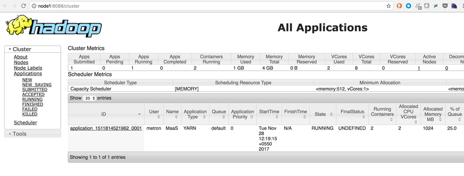This screenshot has height=176, width=464.
Task: Click the site info icon in address bar
Action: pos(34,6)
